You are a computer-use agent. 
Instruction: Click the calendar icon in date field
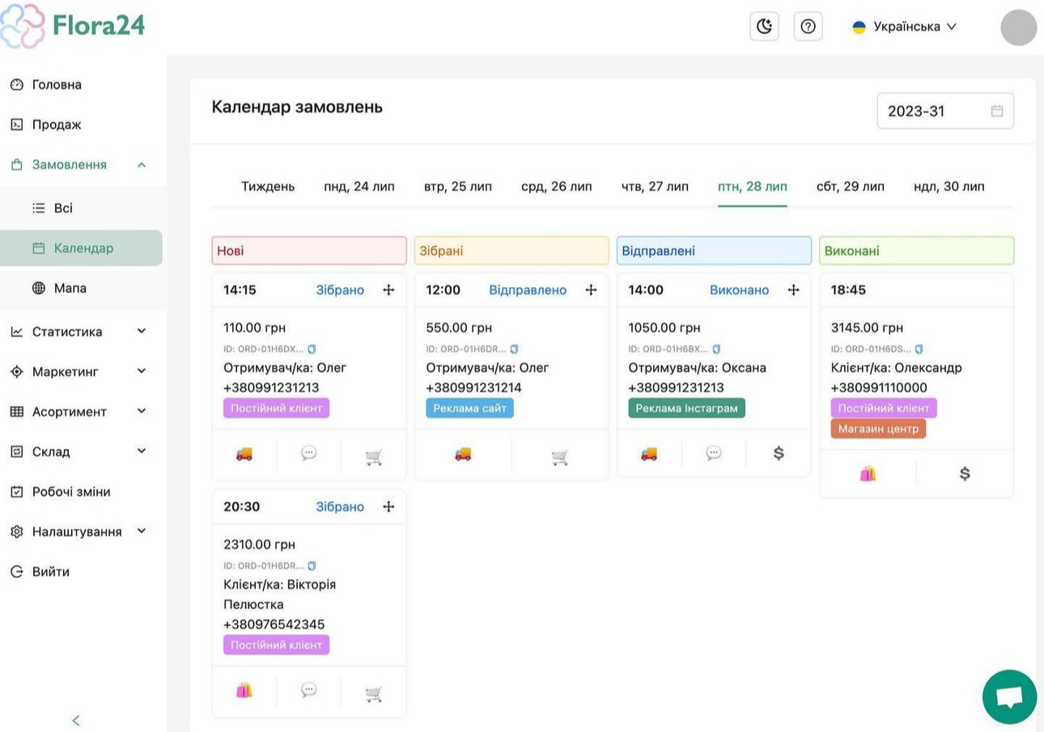pos(997,111)
